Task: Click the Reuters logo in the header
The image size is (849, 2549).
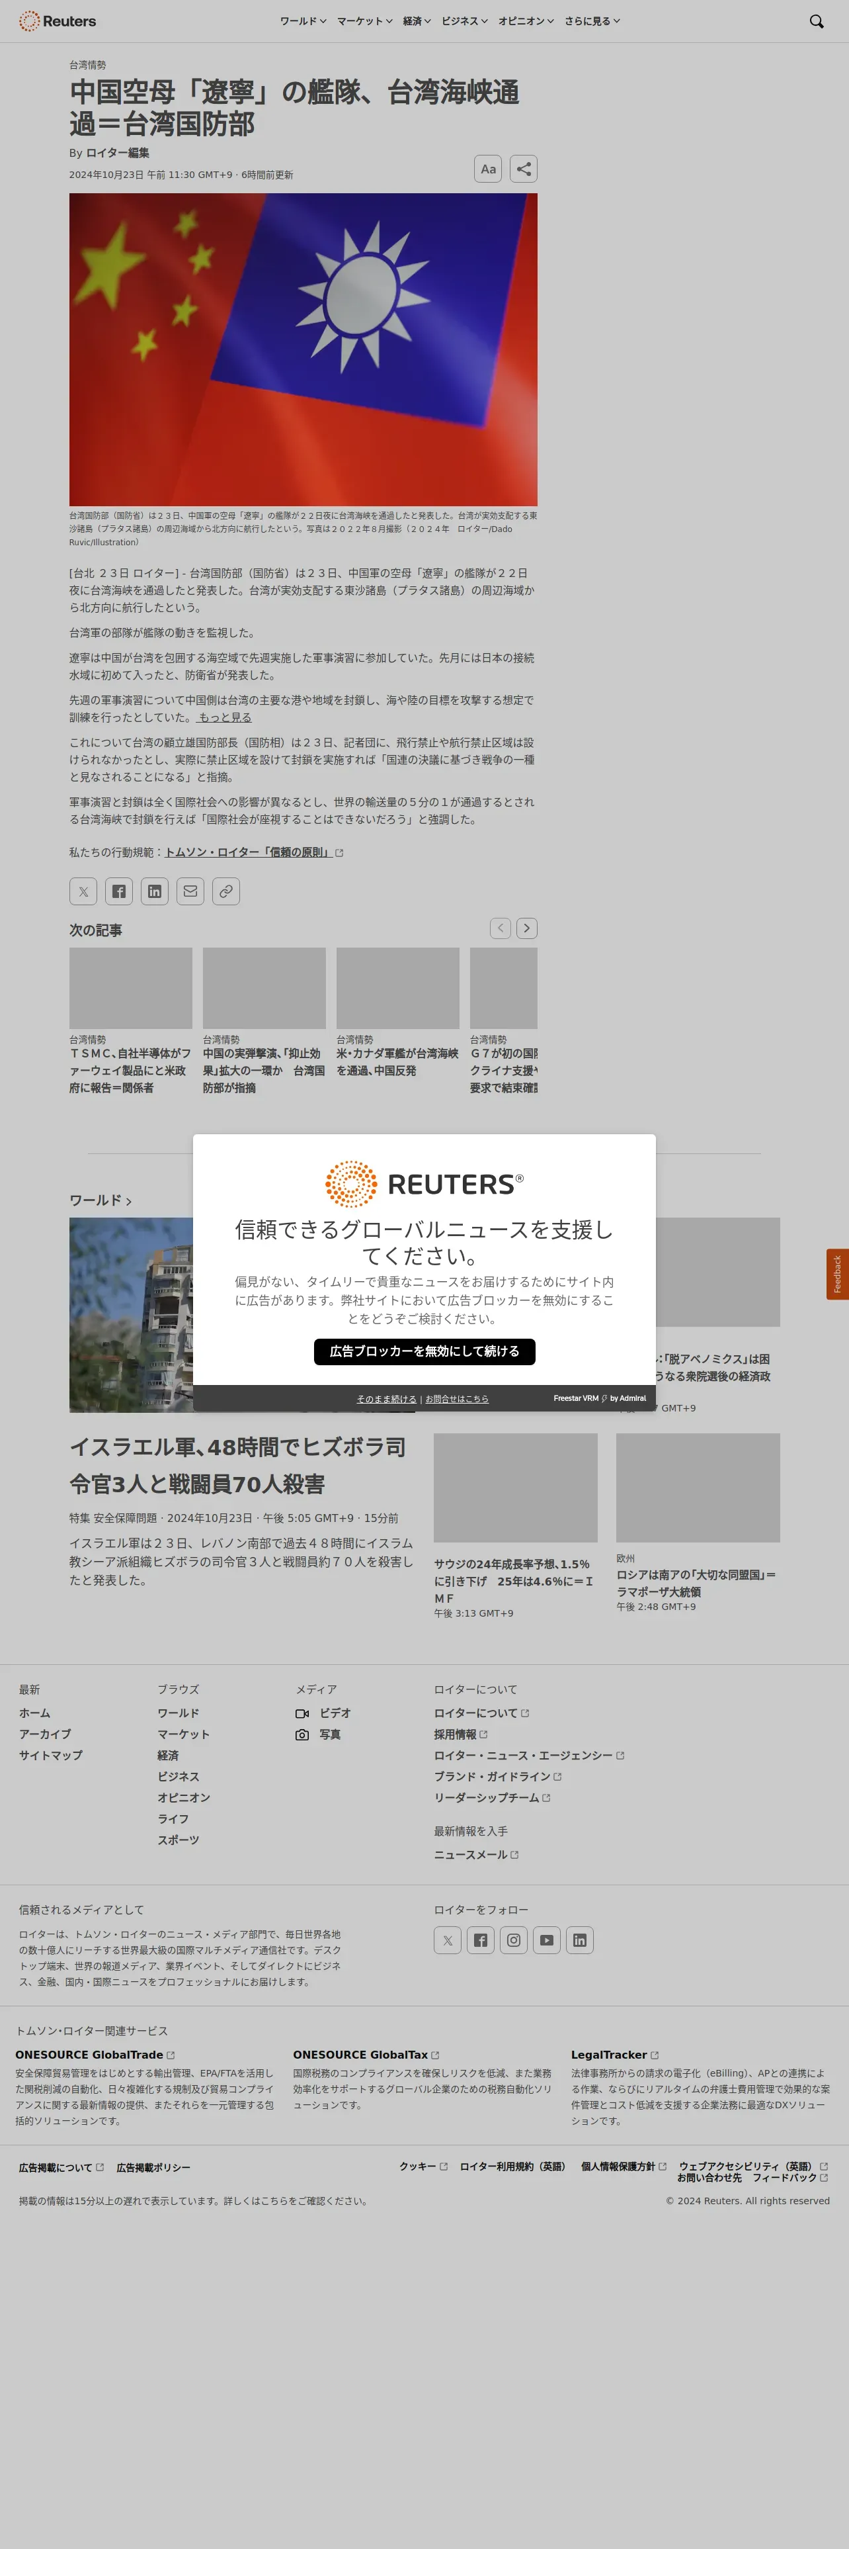Action: [x=58, y=21]
